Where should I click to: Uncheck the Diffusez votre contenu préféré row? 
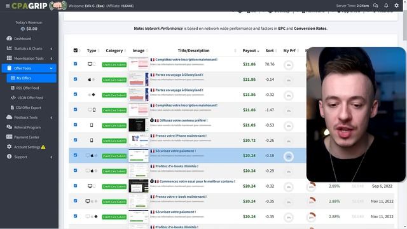tap(75, 125)
